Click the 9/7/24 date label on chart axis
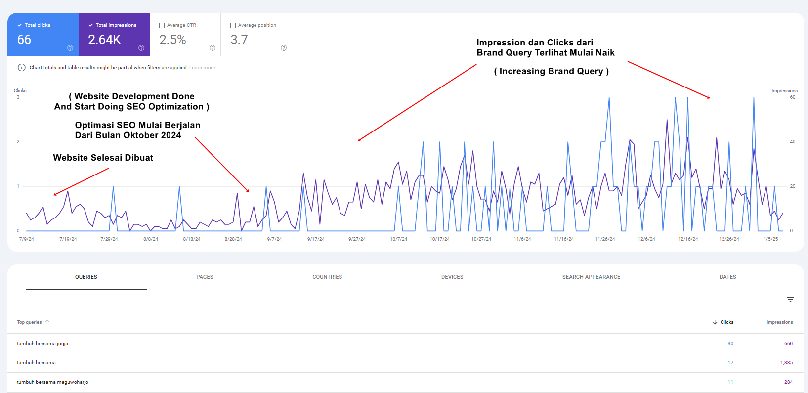The image size is (808, 393). tap(274, 239)
